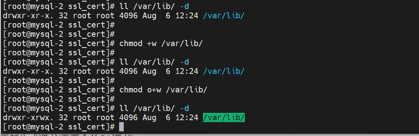Image resolution: width=419 pixels, height=136 pixels.
Task: Click the green-highlighted /var/lib/ path
Action: tap(223, 118)
